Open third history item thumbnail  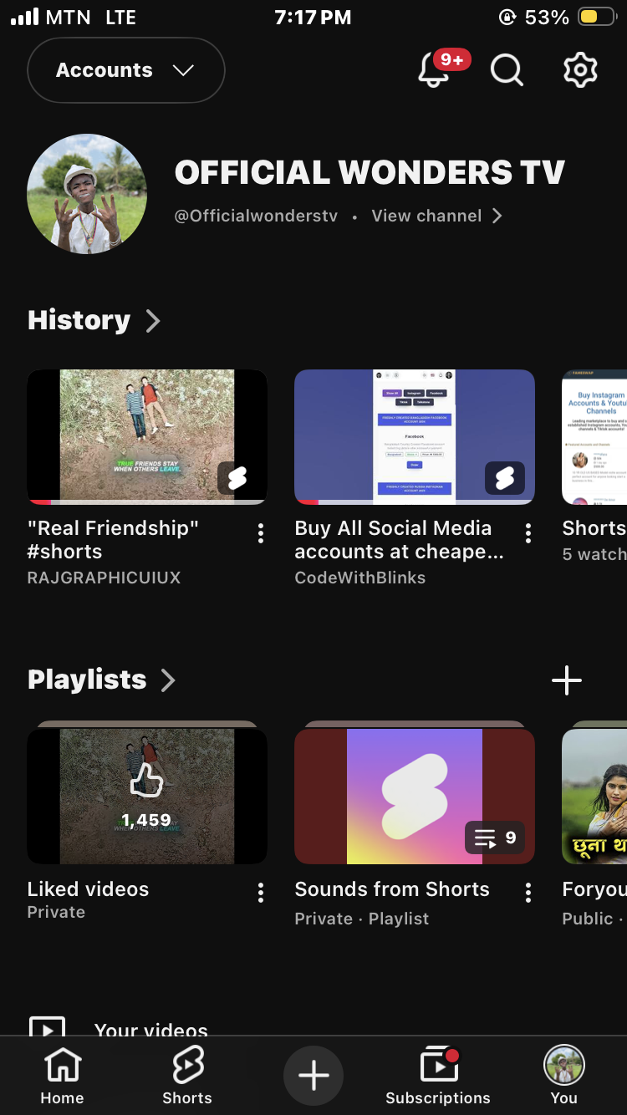[594, 437]
